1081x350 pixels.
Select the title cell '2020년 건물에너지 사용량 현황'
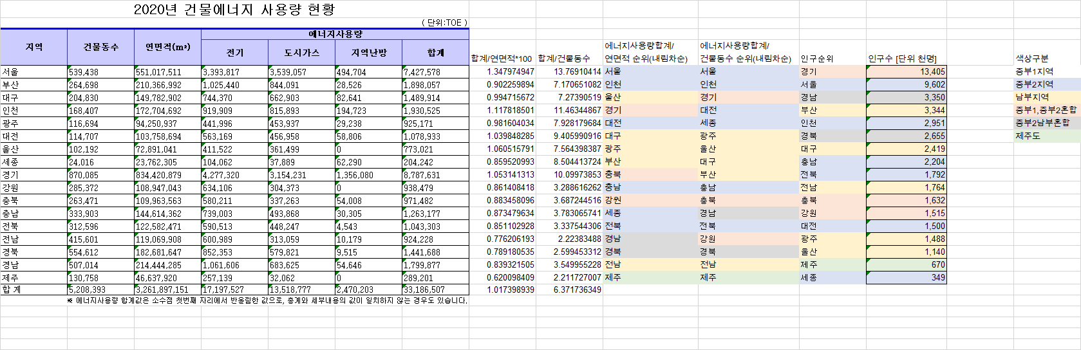coord(234,10)
